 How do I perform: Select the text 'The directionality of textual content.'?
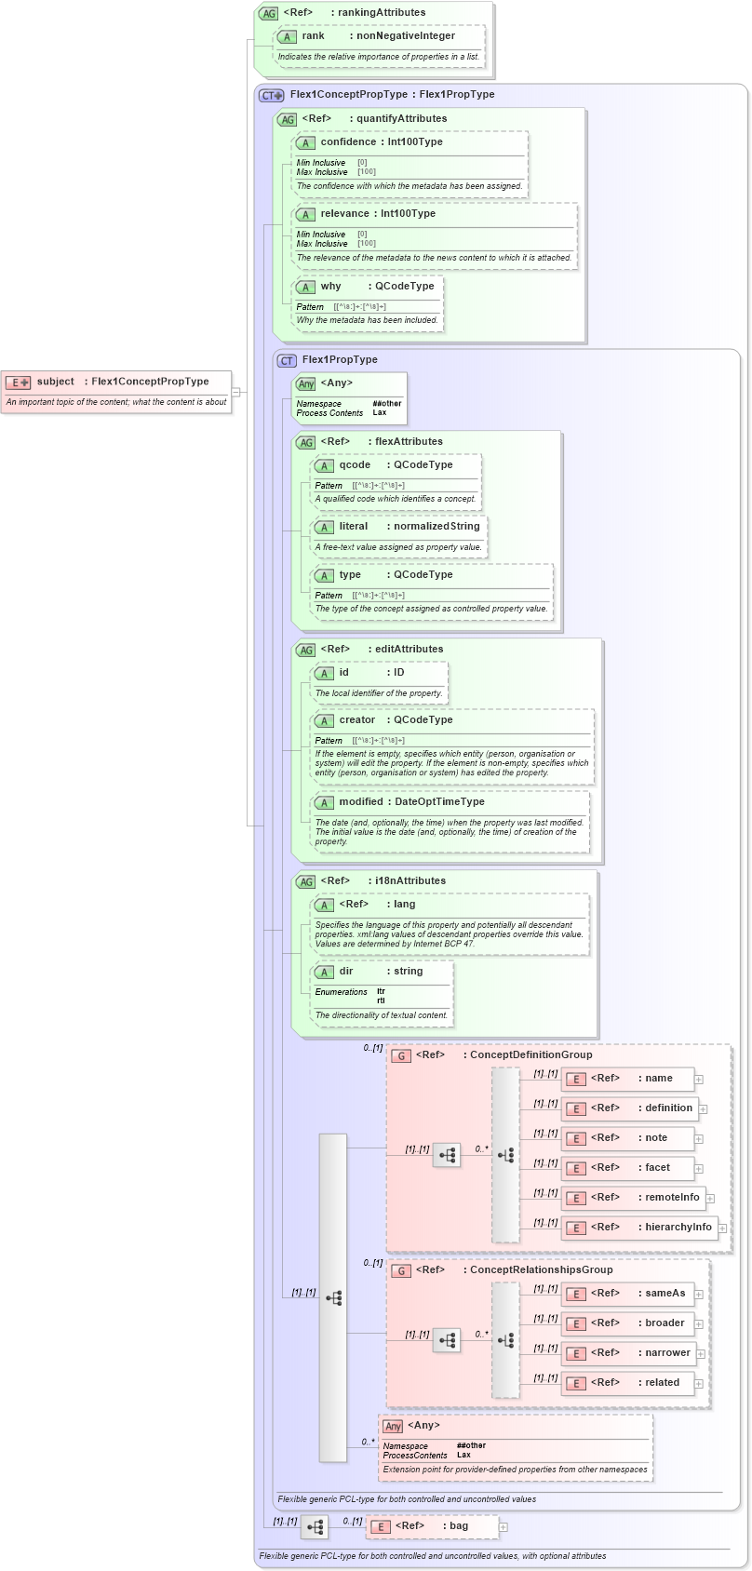point(382,1015)
